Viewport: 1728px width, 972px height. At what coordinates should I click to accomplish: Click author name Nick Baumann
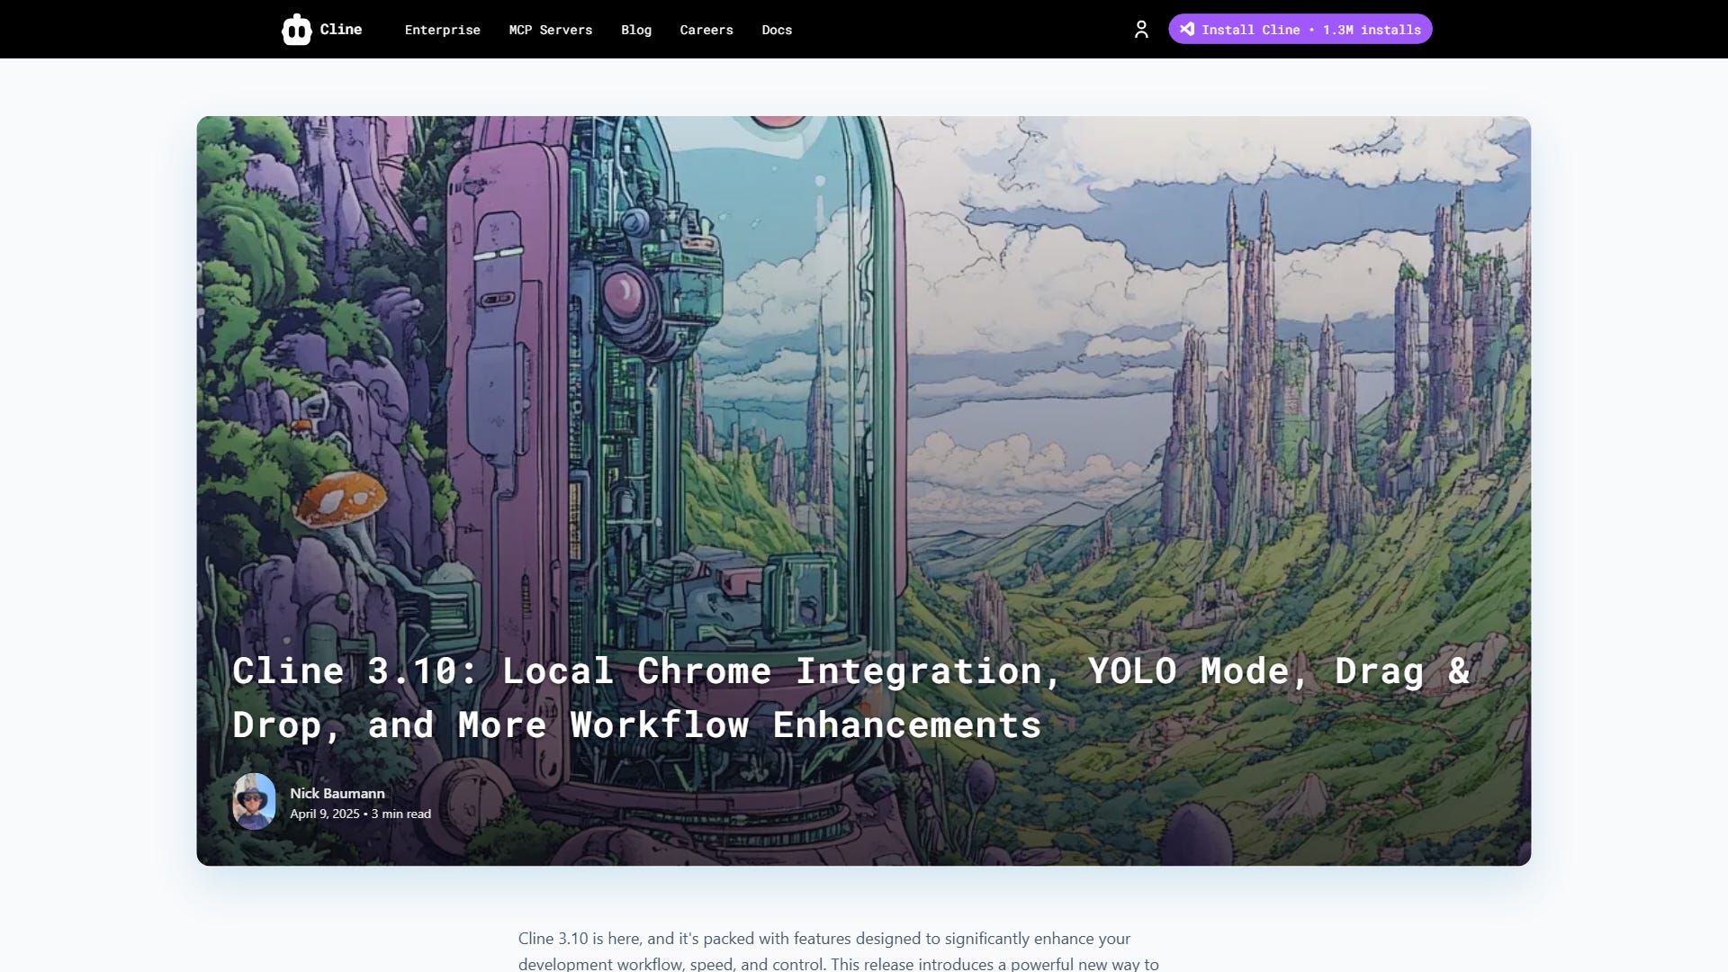pos(337,793)
